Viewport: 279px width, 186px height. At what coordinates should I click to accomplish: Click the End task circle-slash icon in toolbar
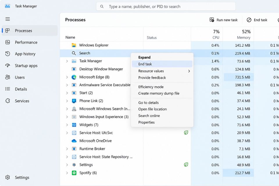(249, 20)
